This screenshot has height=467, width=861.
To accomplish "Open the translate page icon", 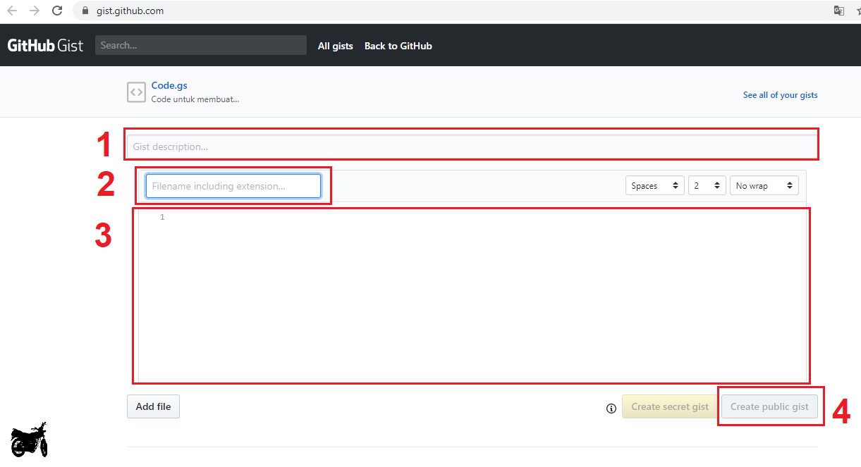I will tap(838, 11).
